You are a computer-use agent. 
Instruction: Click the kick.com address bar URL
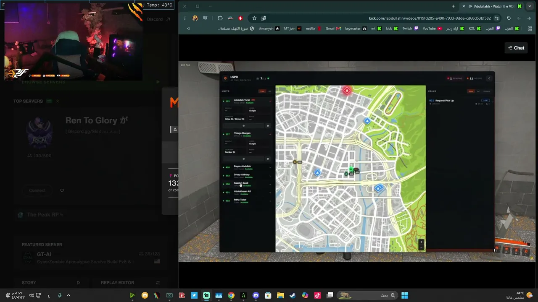430,18
